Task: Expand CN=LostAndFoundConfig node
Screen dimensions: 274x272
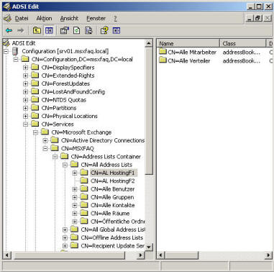Action: (26, 92)
